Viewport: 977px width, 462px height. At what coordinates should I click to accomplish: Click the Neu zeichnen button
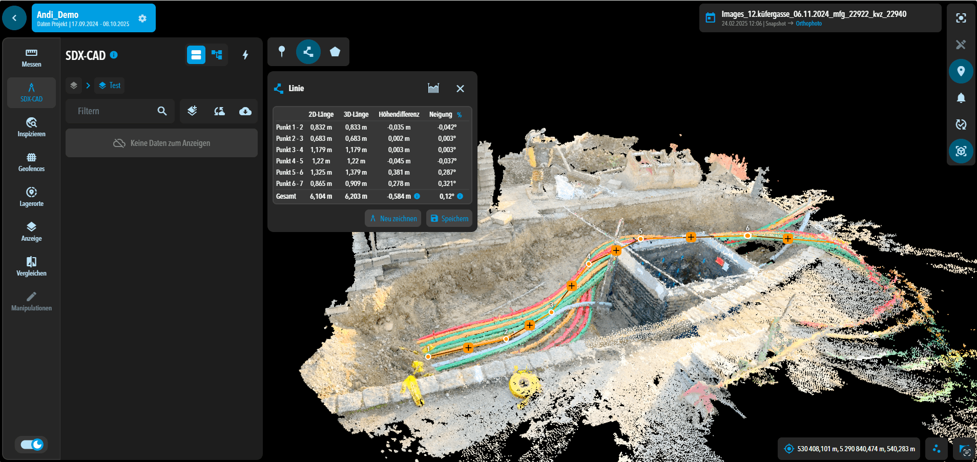393,218
